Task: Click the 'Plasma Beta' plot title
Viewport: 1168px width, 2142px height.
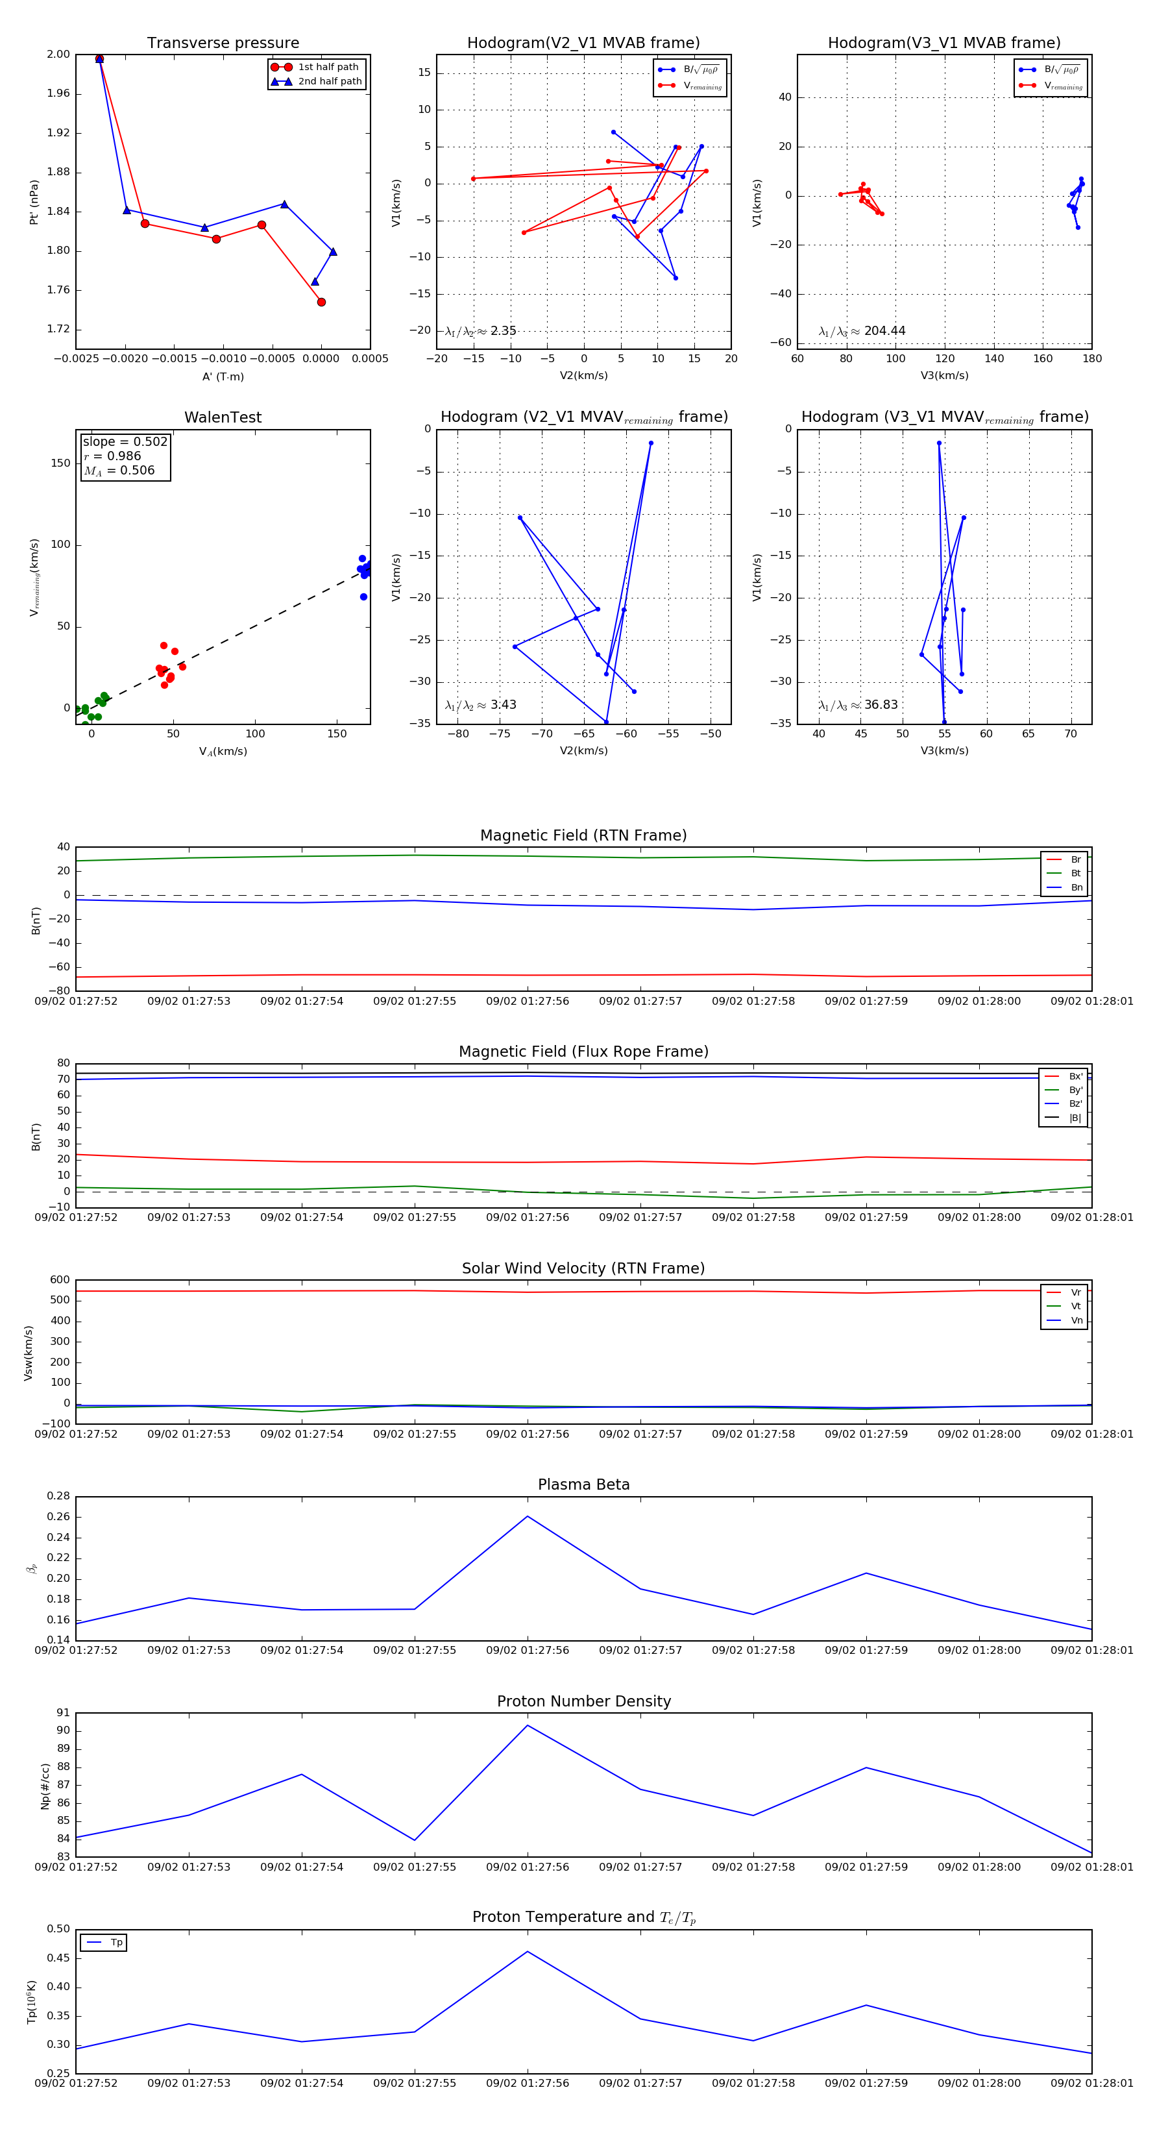Action: [x=583, y=1484]
